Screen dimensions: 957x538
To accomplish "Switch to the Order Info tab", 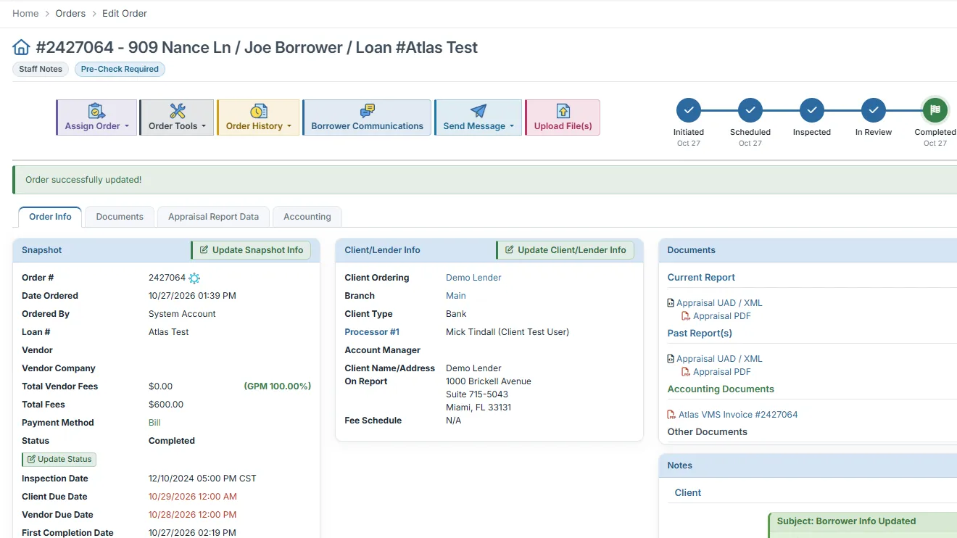I will click(x=50, y=217).
